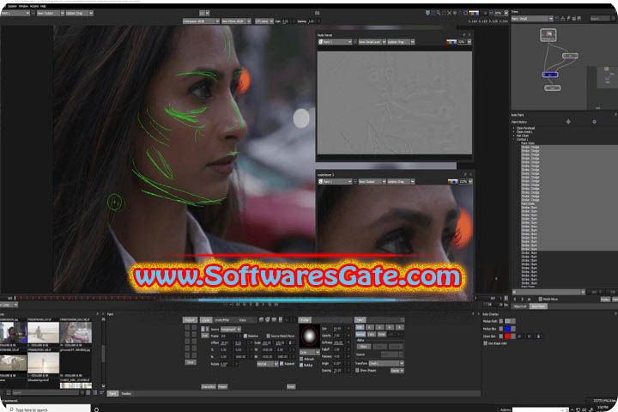The height and width of the screenshot is (412, 618).
Task: Switch to the Object List tab
Action: click(x=519, y=306)
